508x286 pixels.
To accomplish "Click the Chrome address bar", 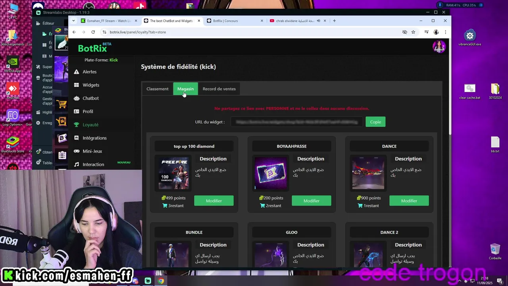I will pyautogui.click(x=254, y=32).
